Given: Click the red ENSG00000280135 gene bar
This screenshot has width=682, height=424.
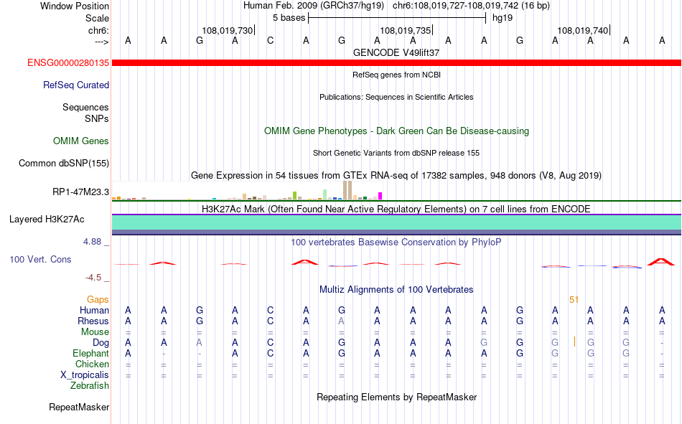Looking at the screenshot, I should coord(396,63).
